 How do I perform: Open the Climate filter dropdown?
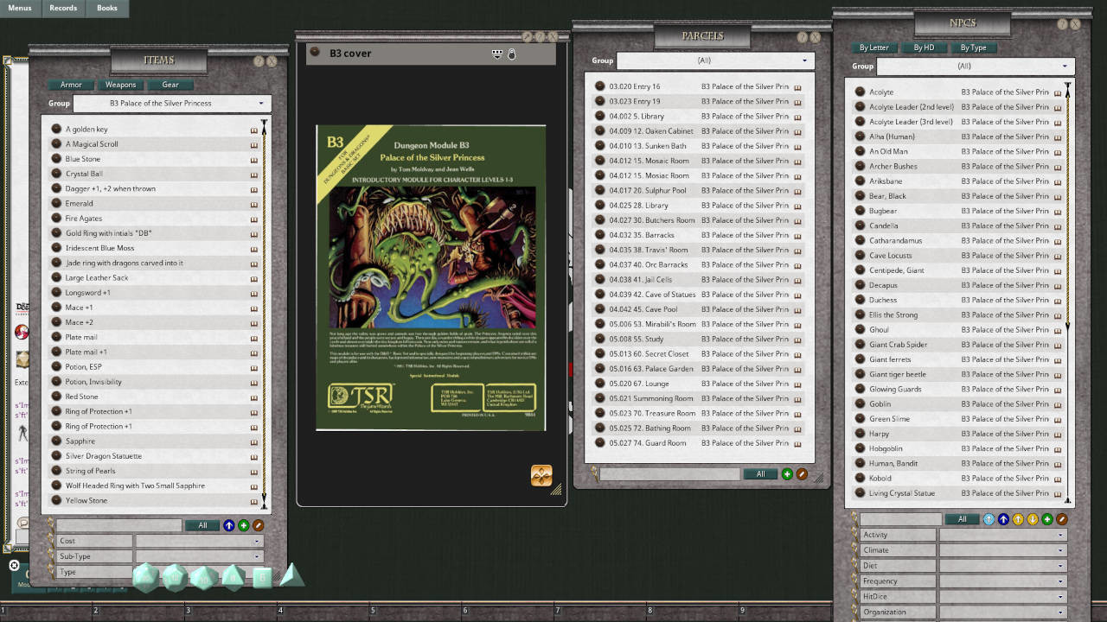coord(1001,550)
